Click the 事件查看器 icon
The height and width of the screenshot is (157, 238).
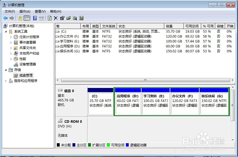pos(16,42)
